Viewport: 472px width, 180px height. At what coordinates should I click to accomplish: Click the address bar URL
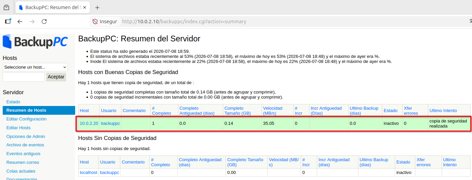184,22
